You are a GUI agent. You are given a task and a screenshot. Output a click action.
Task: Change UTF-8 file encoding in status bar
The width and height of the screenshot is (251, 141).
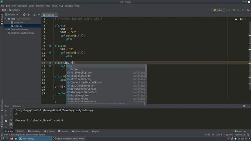[x=219, y=135]
